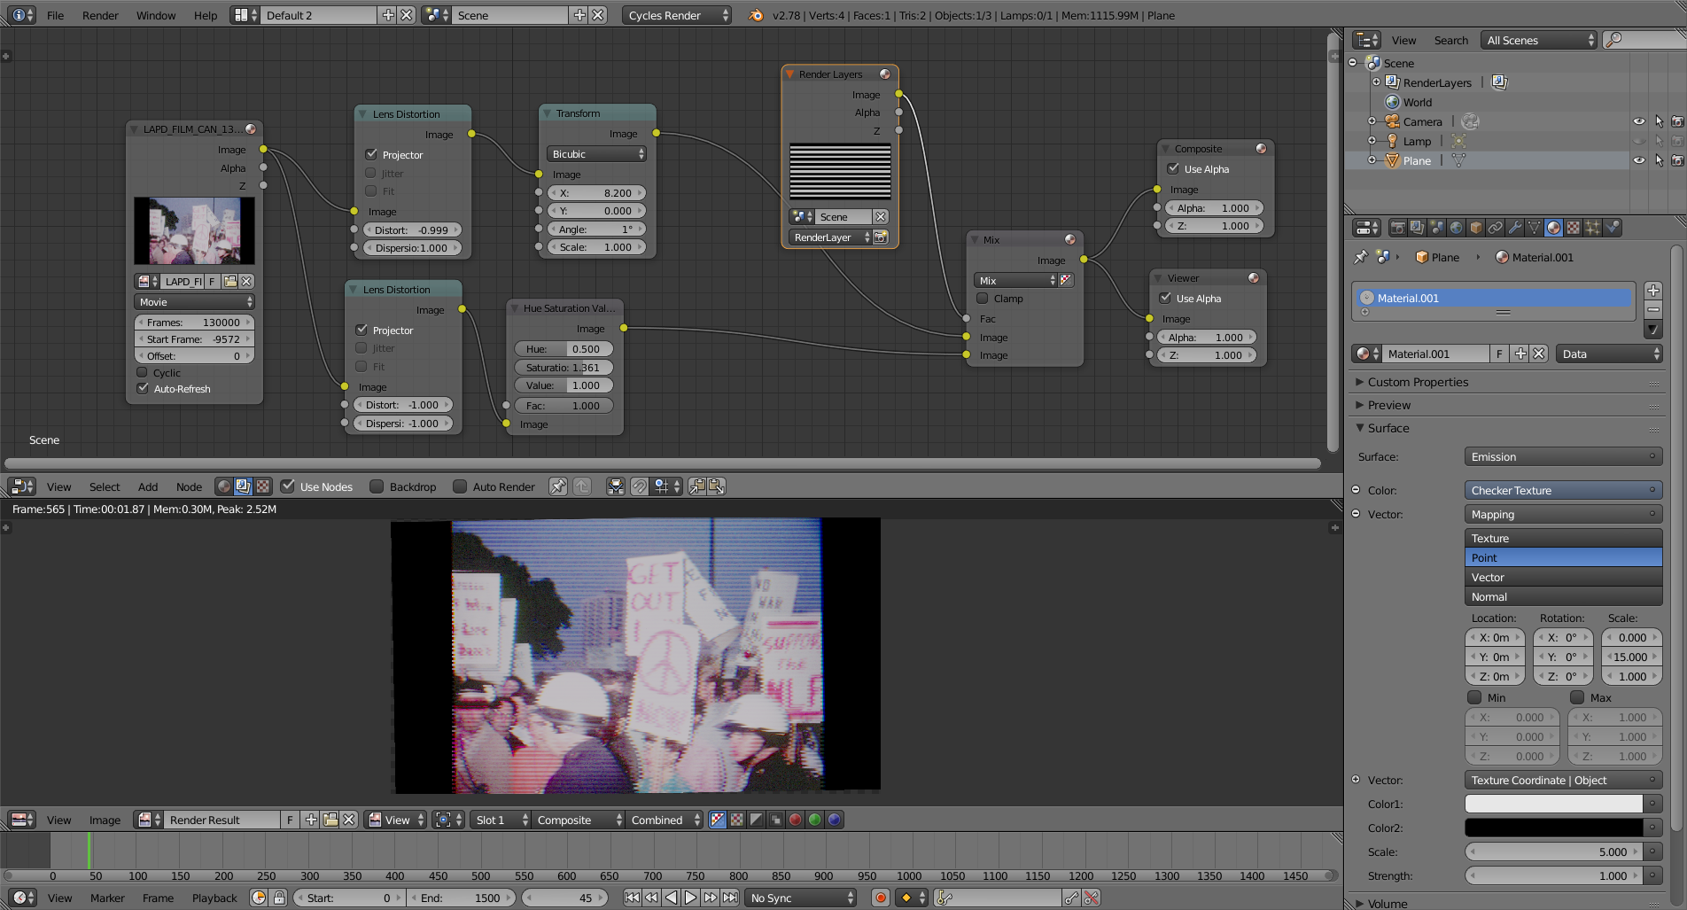1687x910 pixels.
Task: Open the node editor Add menu
Action: 148,486
